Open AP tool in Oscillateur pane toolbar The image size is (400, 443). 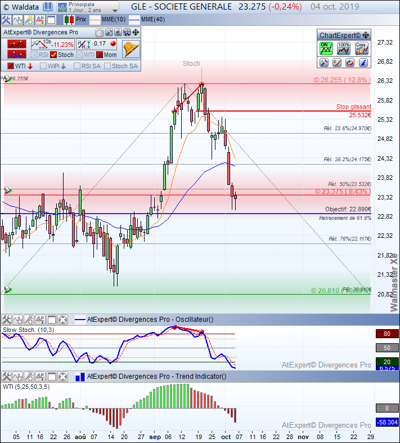(40, 320)
